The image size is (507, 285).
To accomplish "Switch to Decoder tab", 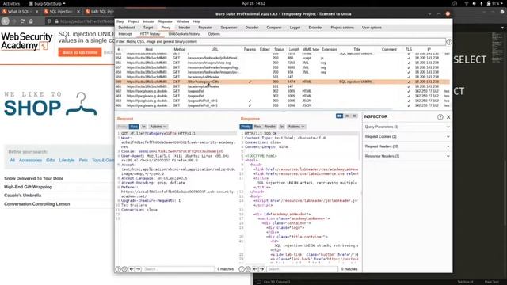I will coord(252,28).
